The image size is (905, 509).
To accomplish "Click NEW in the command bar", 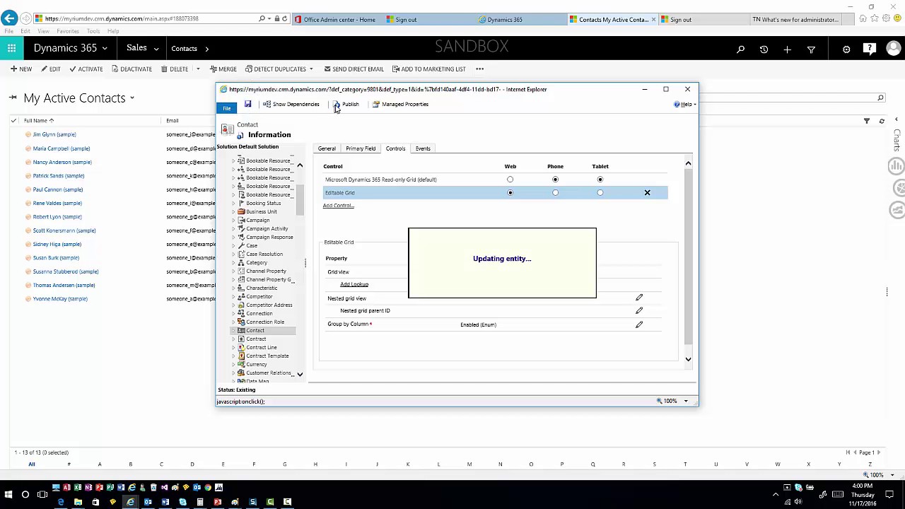I will (x=21, y=69).
